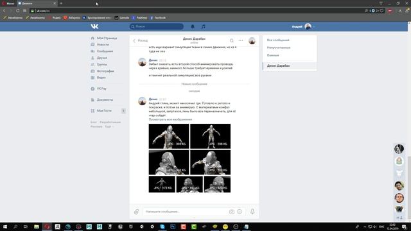The height and width of the screenshot is (231, 411).
Task: Click the Реклама footer link
Action: 96,126
